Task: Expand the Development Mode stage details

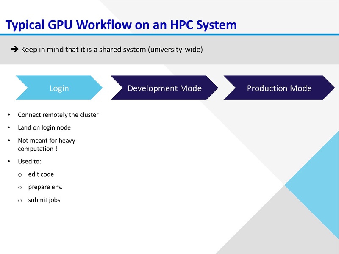Action: pyautogui.click(x=163, y=88)
